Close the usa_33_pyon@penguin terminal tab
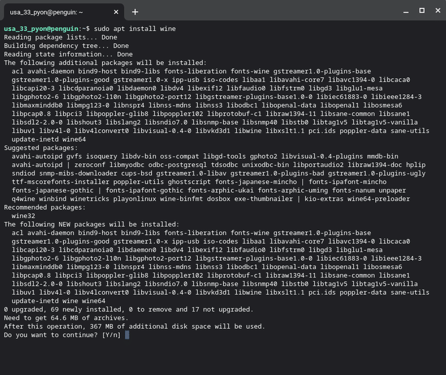The width and height of the screenshot is (446, 375). tap(116, 12)
